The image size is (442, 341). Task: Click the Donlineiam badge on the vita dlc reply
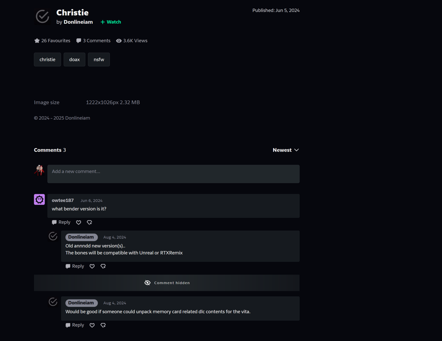click(x=81, y=303)
